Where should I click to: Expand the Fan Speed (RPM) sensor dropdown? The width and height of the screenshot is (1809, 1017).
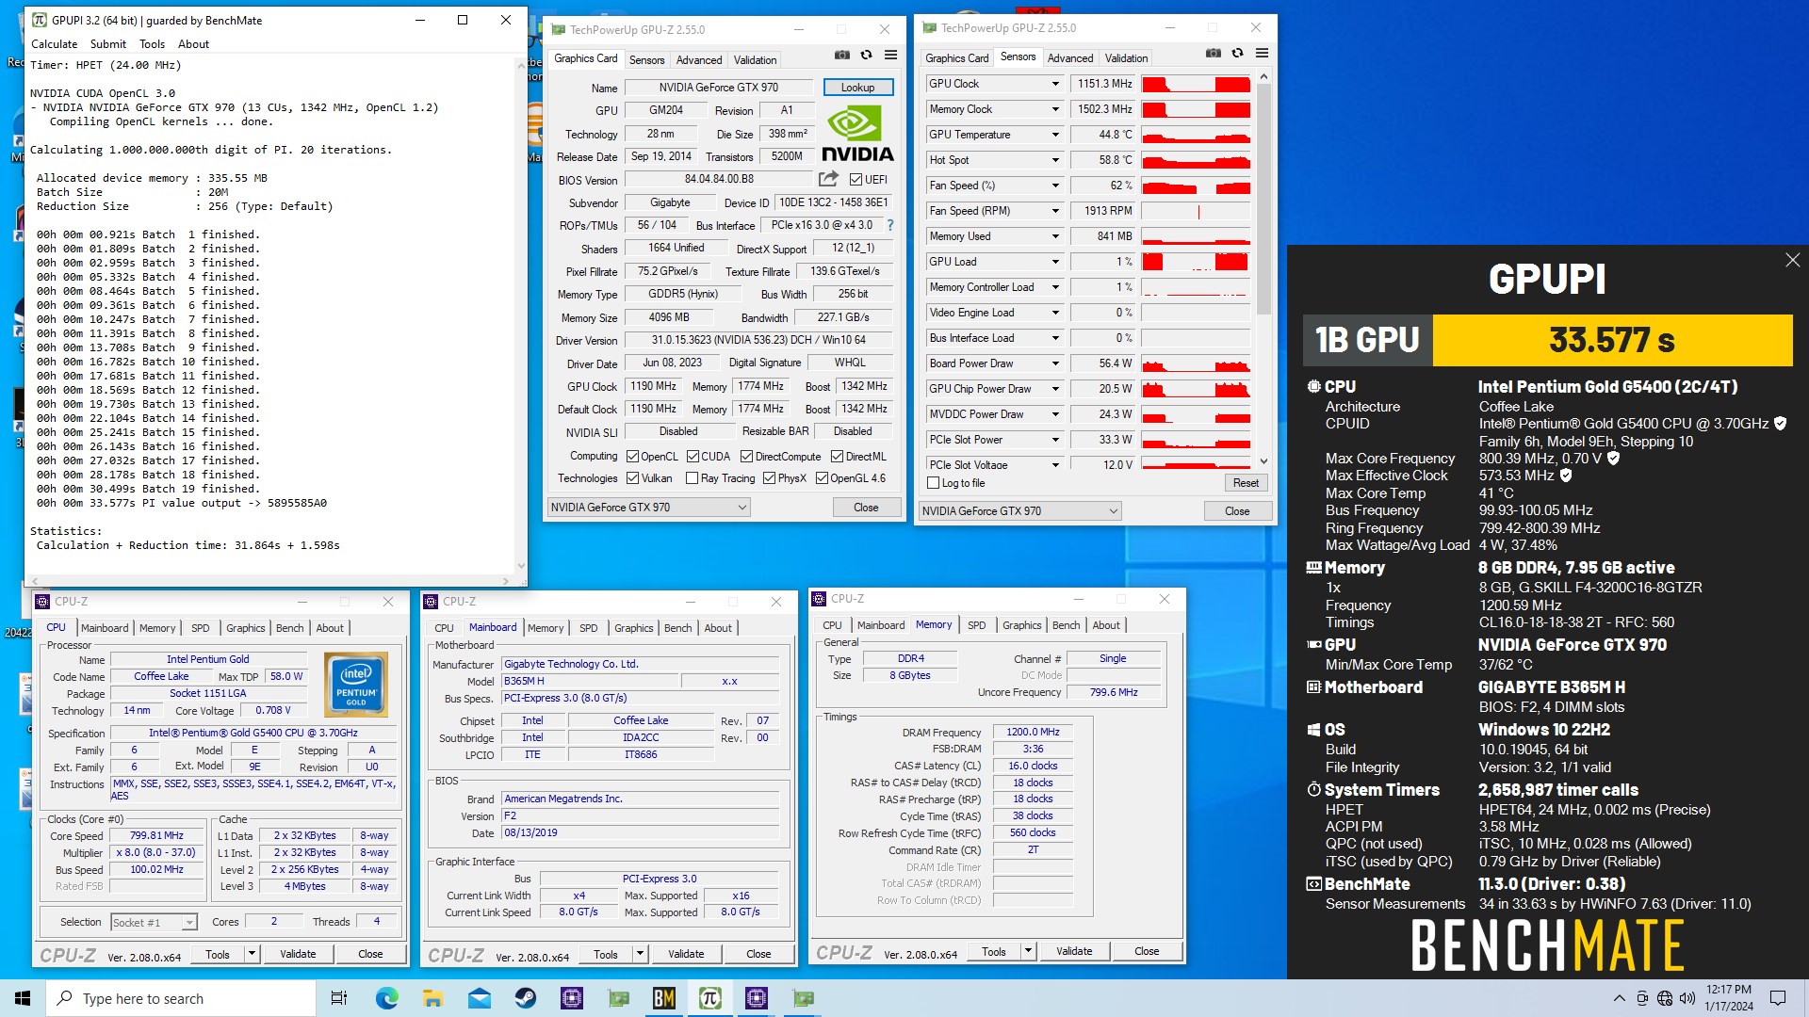[1055, 211]
